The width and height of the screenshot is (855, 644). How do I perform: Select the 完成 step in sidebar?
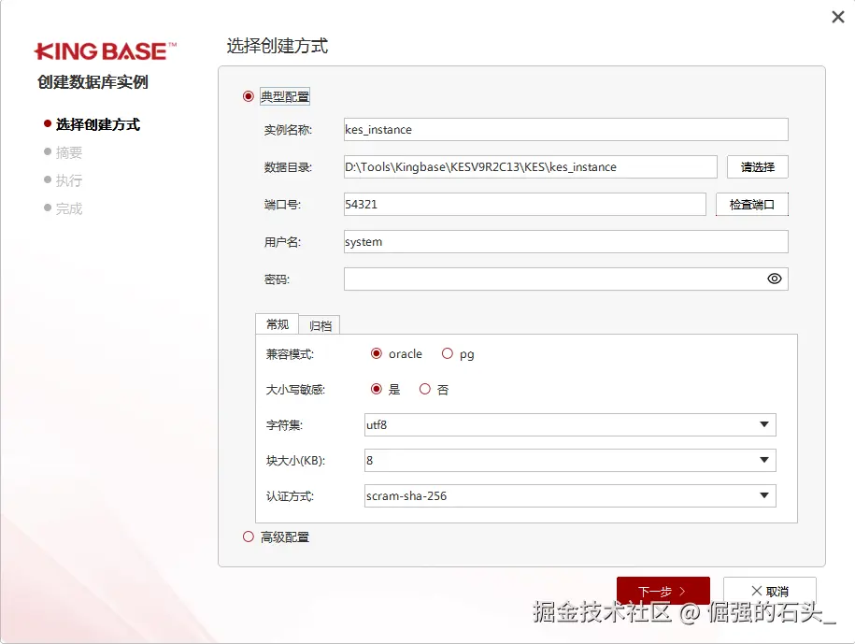click(64, 208)
